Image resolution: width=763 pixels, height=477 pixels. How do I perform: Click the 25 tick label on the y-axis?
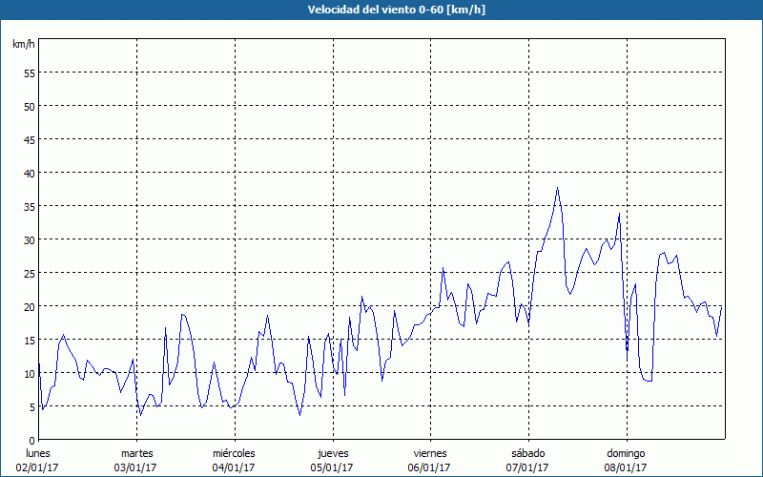[x=29, y=273]
